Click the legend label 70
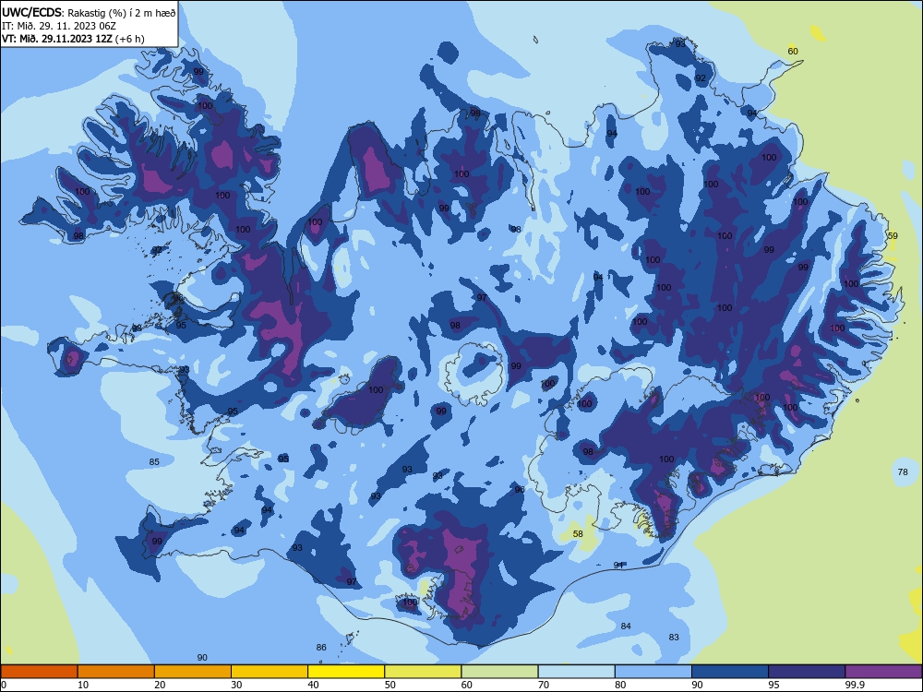The height and width of the screenshot is (692, 923). point(544,685)
